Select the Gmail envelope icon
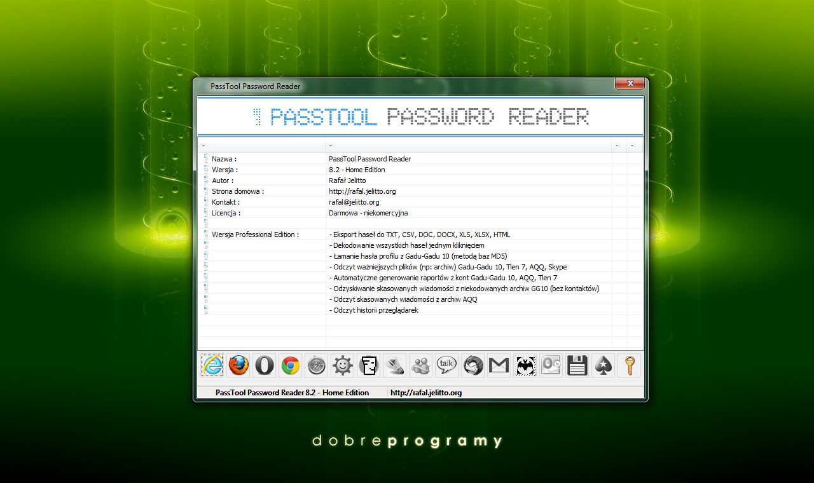Screen dimensions: 814x483 pyautogui.click(x=499, y=365)
